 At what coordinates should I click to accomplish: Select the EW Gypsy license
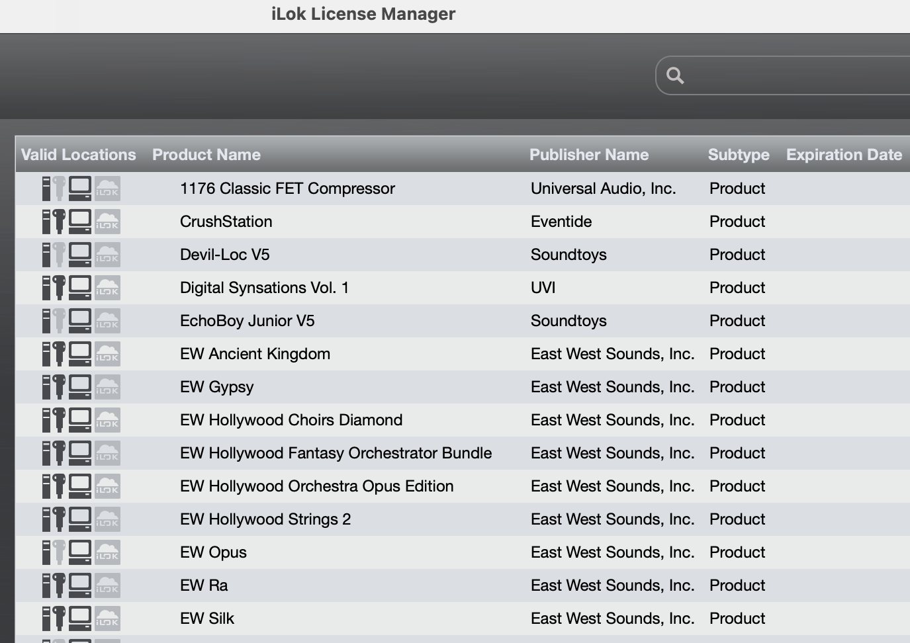[463, 387]
